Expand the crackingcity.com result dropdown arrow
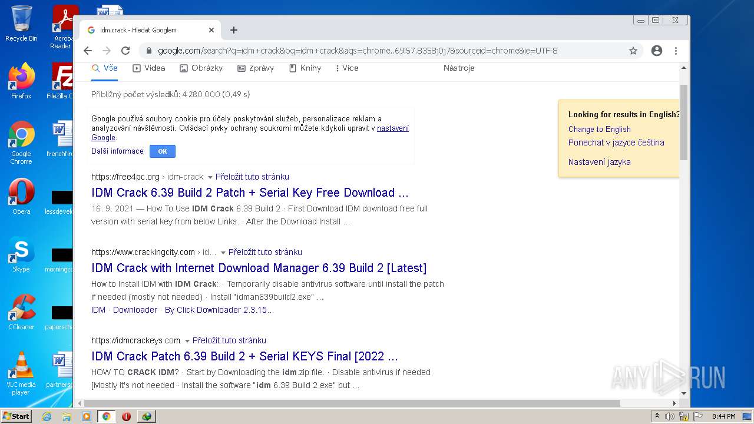The width and height of the screenshot is (754, 424). 223,253
